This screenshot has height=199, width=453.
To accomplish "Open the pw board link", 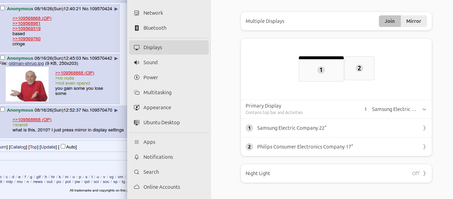I will 77,182.
